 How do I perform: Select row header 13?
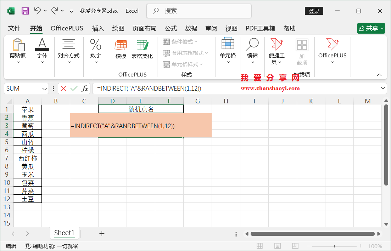pos(7,207)
